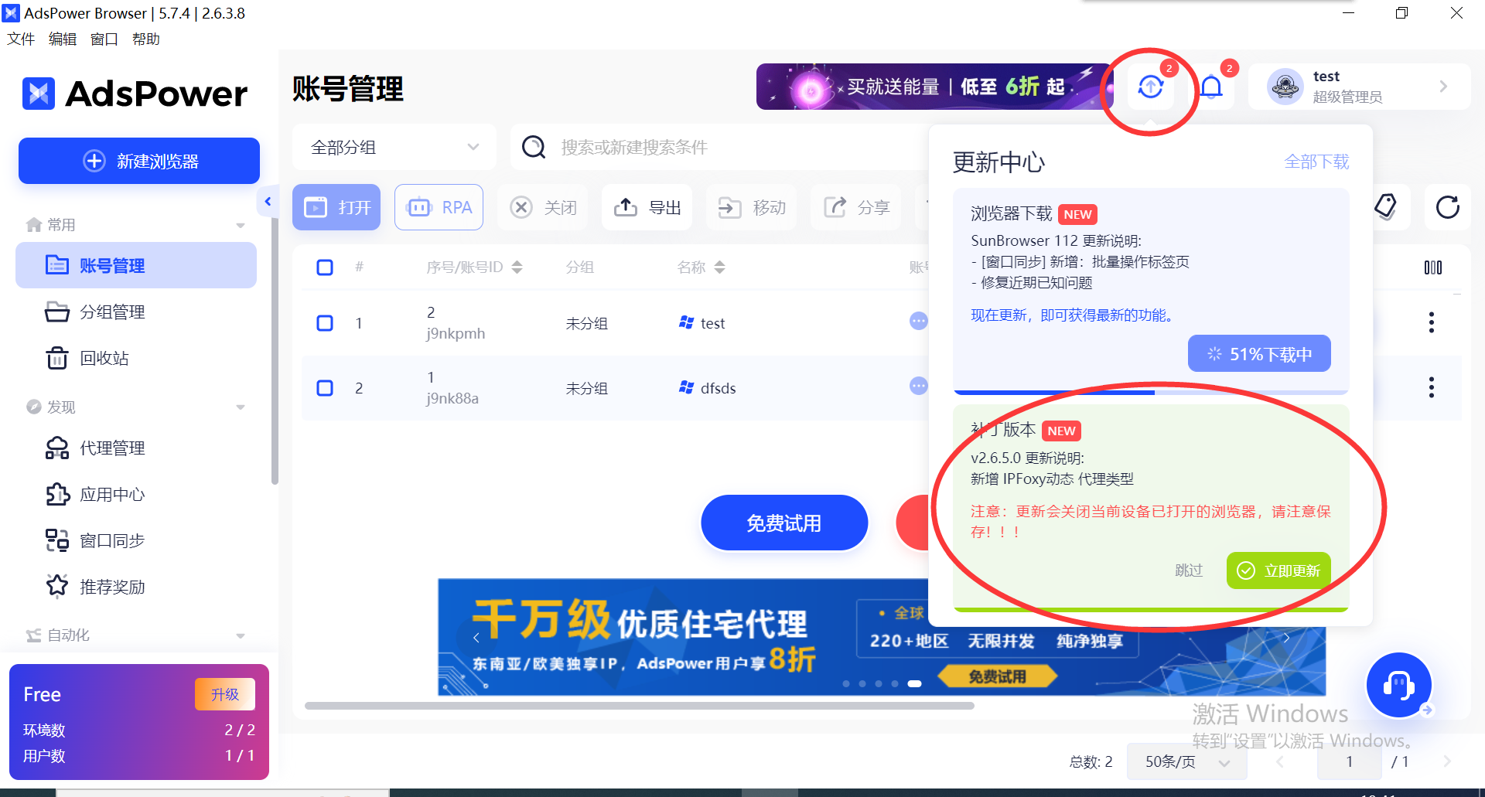Expand the test user profile chevron
The image size is (1485, 797).
[1443, 87]
